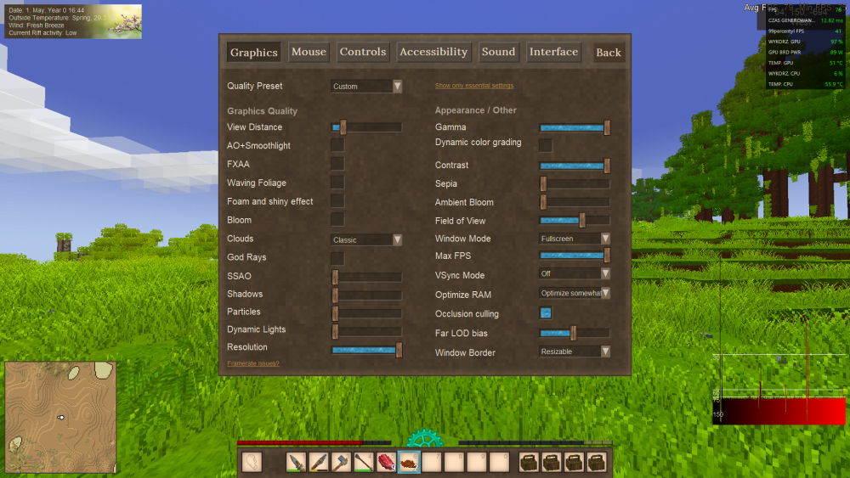Click the minimap in the corner
Viewport: 850px width, 478px height.
click(60, 417)
